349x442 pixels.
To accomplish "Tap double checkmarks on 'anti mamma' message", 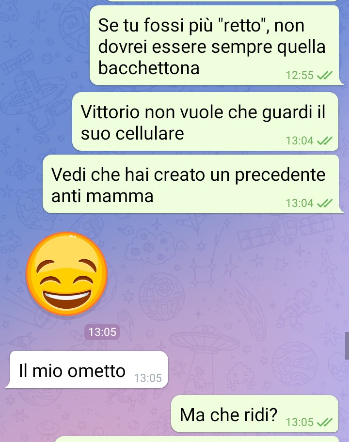I will (324, 203).
